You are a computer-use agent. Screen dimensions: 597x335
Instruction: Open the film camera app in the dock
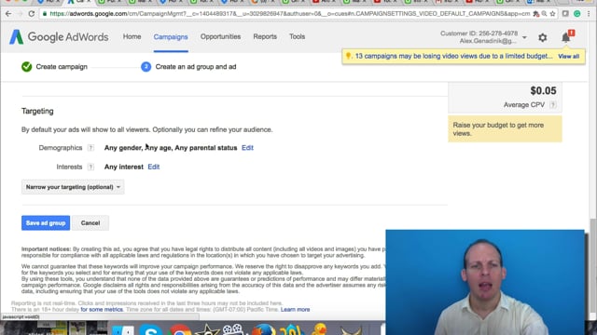point(233,328)
